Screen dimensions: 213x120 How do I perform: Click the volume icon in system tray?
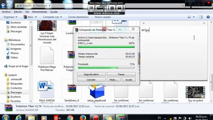pos(190,118)
